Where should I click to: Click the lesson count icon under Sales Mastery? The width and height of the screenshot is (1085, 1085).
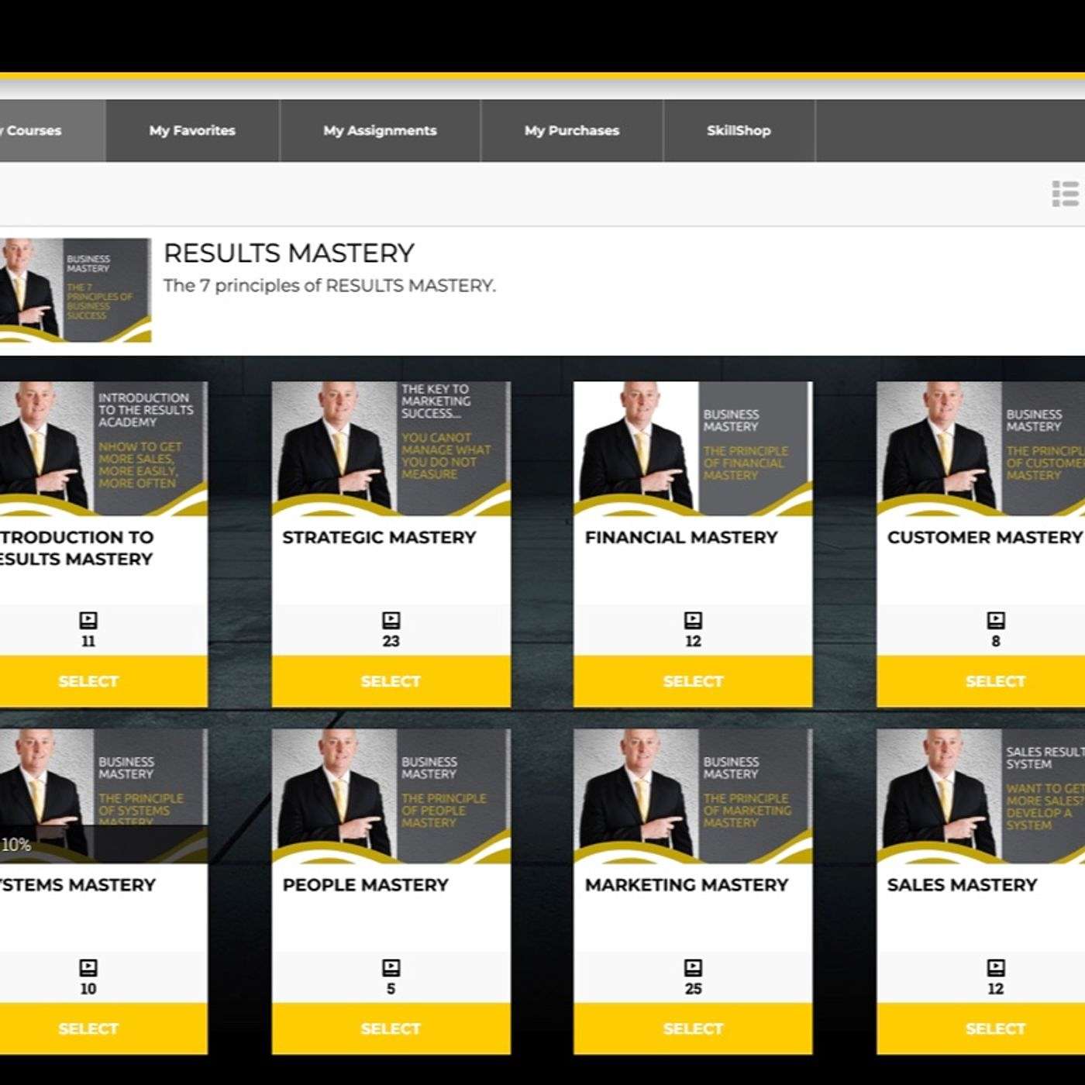pyautogui.click(x=995, y=967)
